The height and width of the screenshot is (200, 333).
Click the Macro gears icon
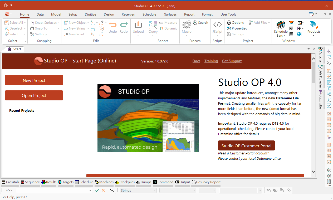point(187,25)
